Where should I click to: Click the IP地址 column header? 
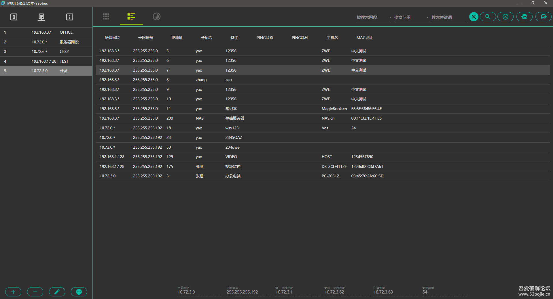tap(177, 38)
